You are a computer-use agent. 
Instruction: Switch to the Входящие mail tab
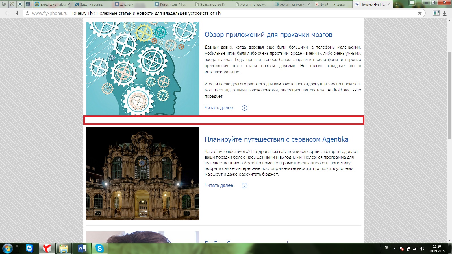pyautogui.click(x=52, y=5)
